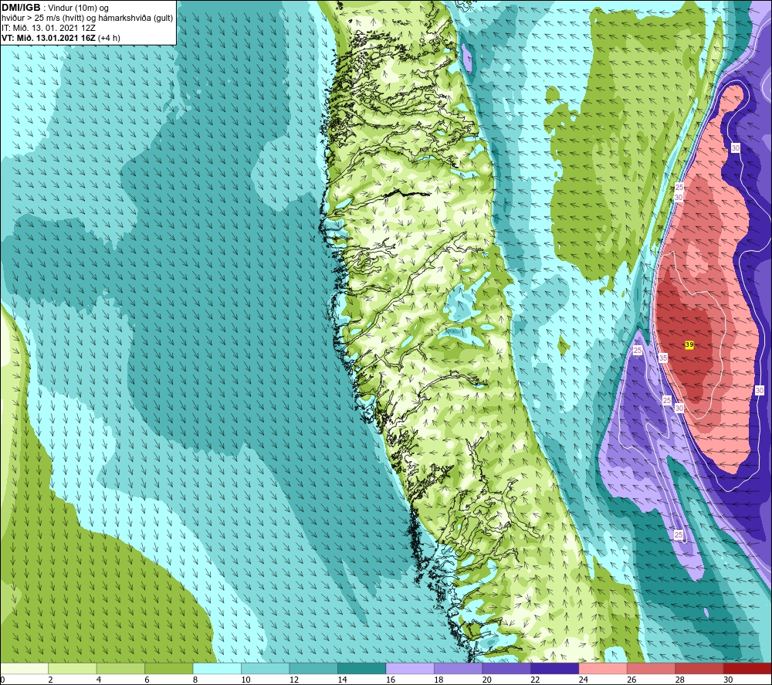The width and height of the screenshot is (772, 685).
Task: Pick the dark red above-30 m/s legend swatch
Action: (x=748, y=668)
